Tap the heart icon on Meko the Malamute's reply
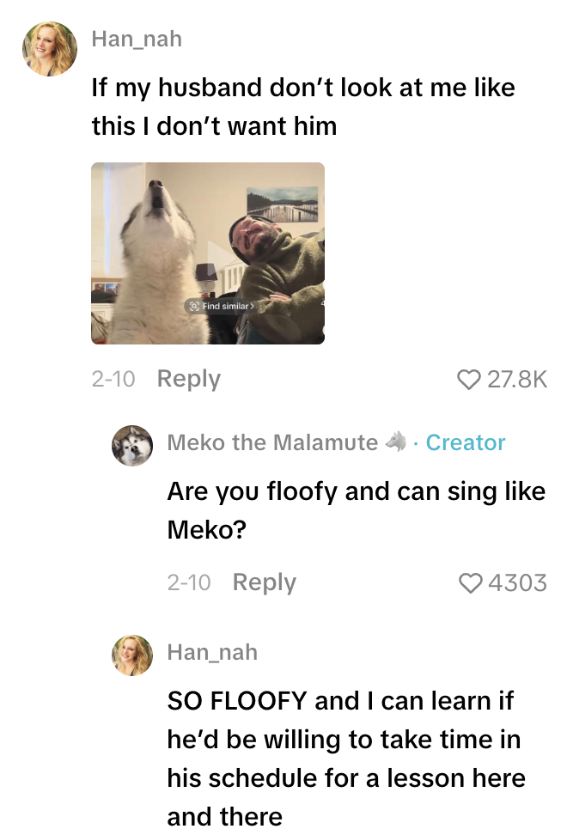 point(471,582)
